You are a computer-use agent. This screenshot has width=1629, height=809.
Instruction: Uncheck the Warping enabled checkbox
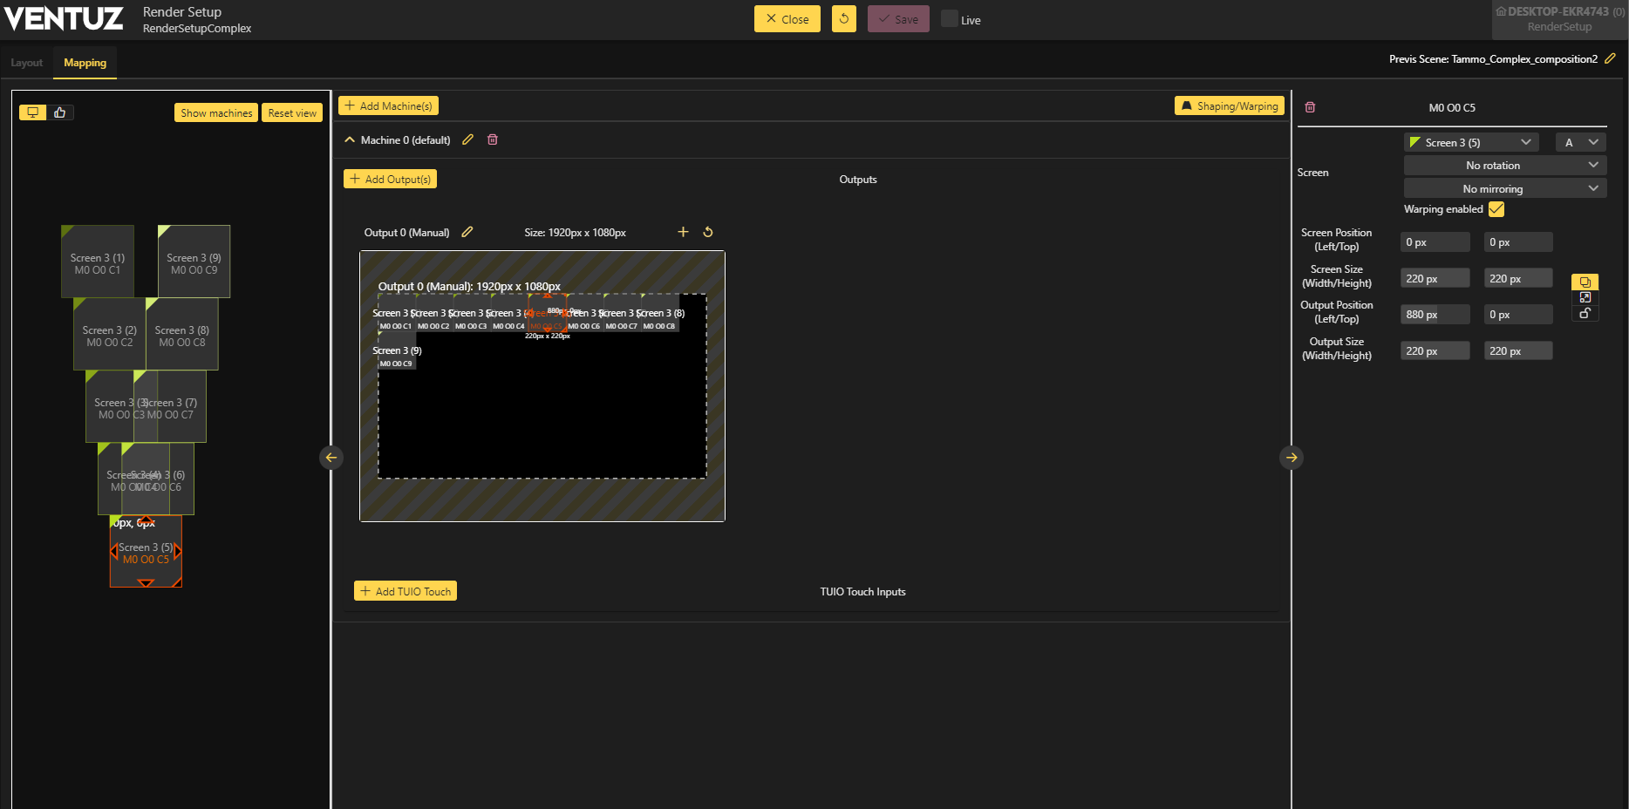(x=1496, y=209)
